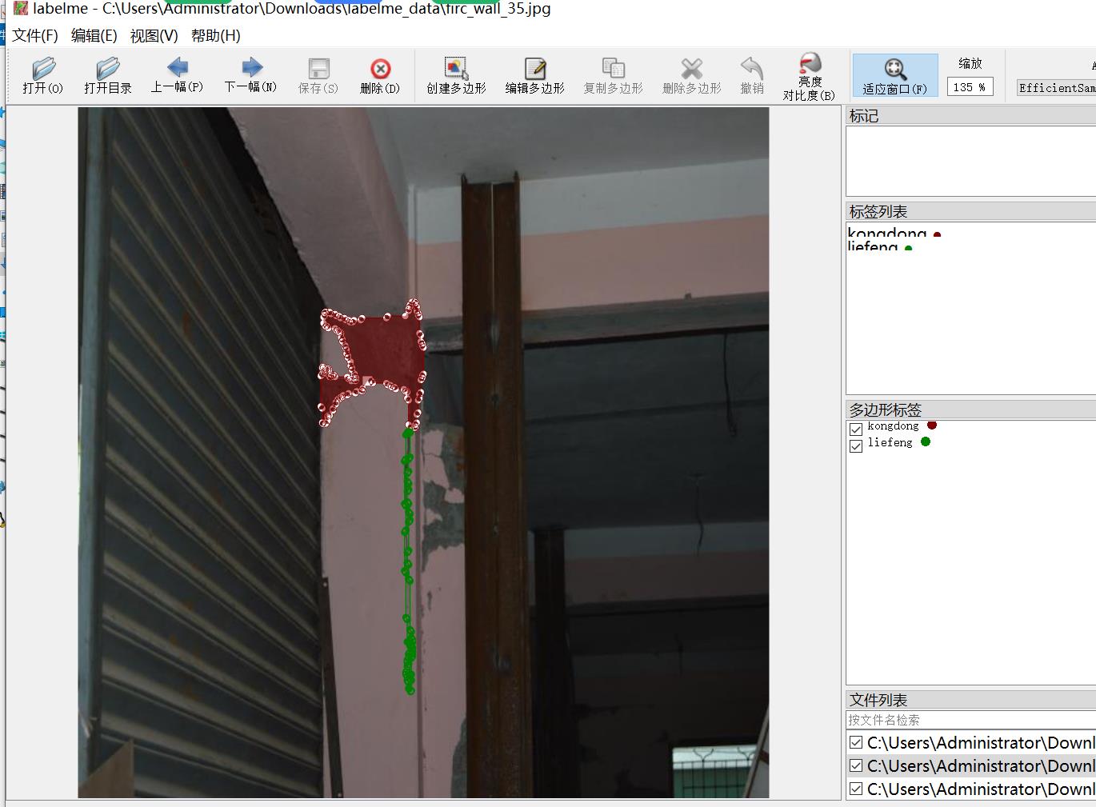1096x807 pixels.
Task: Open the View (视图) menu
Action: click(154, 36)
